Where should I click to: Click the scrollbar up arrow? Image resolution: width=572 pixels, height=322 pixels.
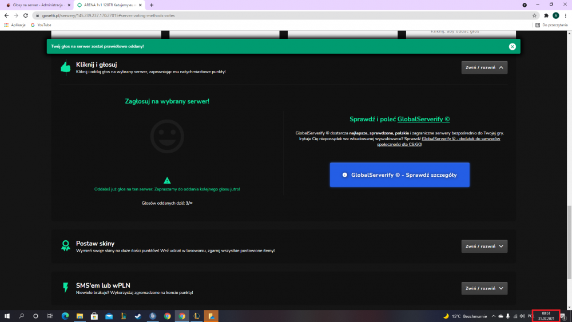(569, 33)
